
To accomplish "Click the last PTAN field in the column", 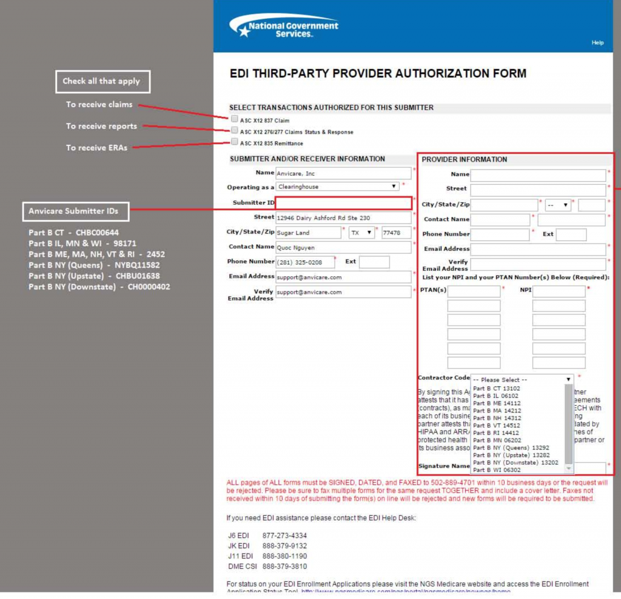I will [474, 362].
